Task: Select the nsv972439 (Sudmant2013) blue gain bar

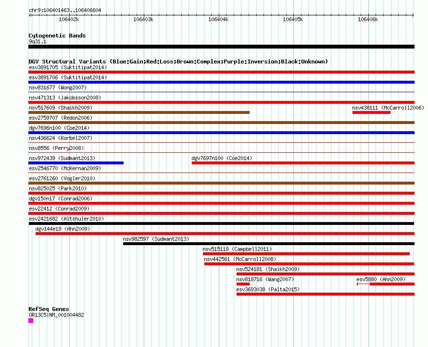Action: pyautogui.click(x=76, y=163)
